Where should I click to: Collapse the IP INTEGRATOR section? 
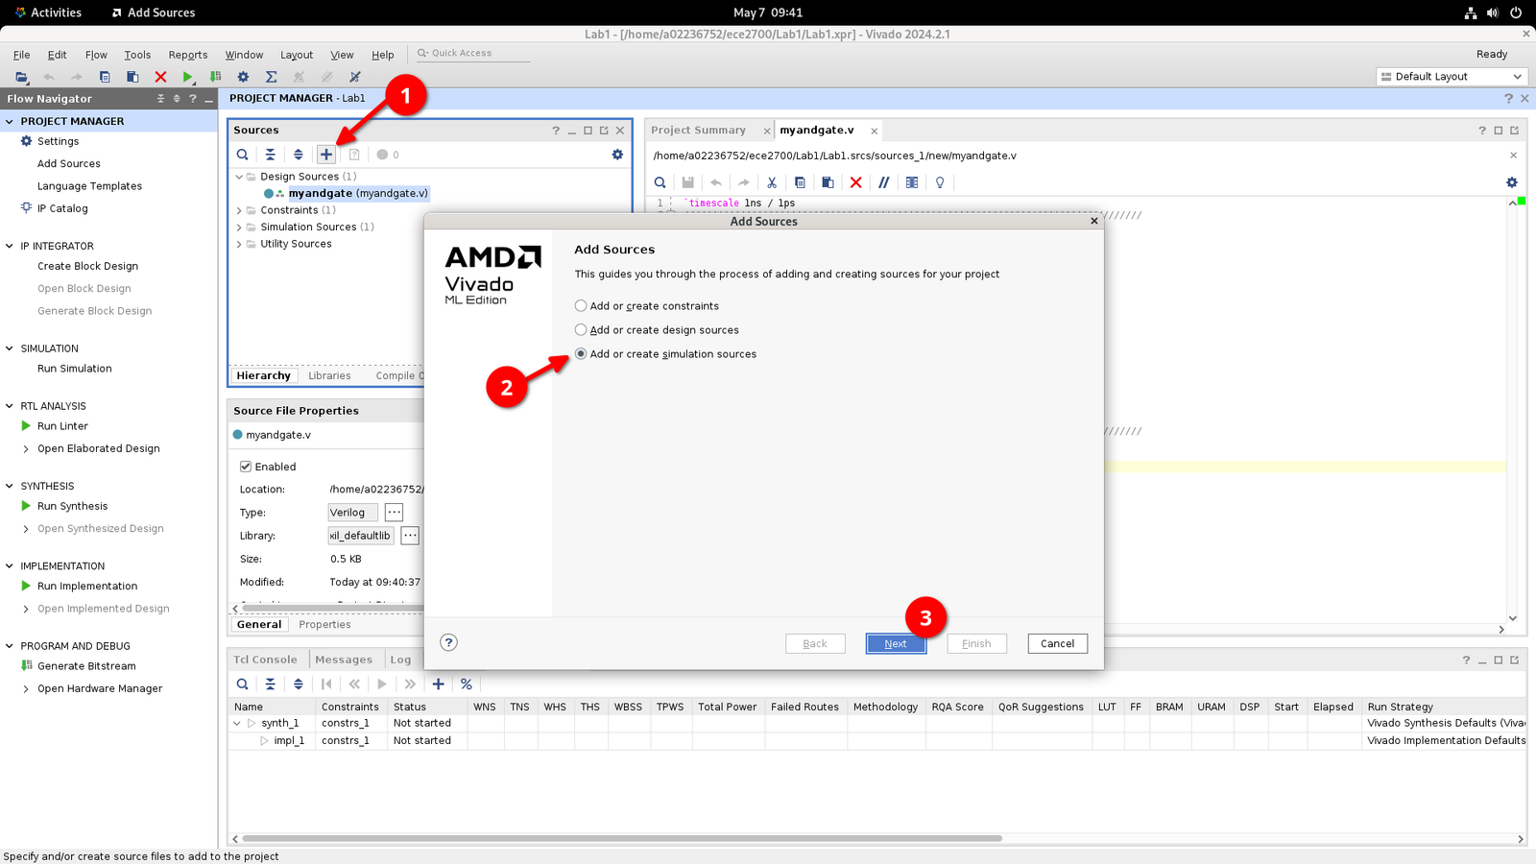[10, 247]
